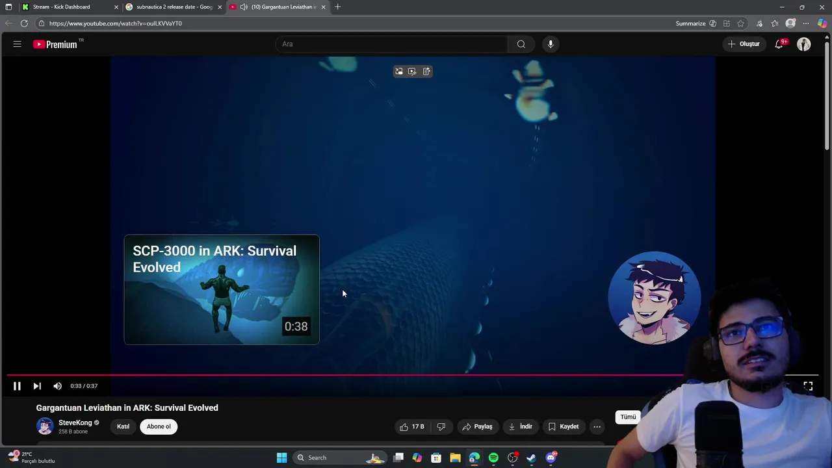Open more actions three-dot menu below video

click(x=597, y=426)
